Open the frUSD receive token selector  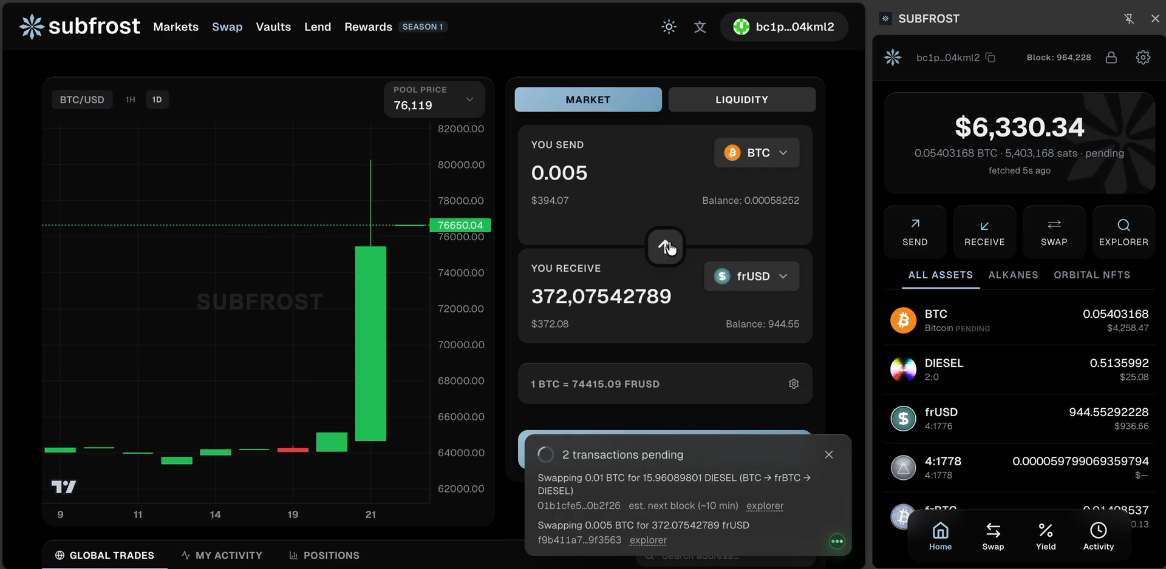pos(751,276)
